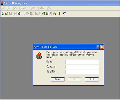This screenshot has width=120, height=100.
Task: Focus the Company input field
Action: [x=82, y=67]
